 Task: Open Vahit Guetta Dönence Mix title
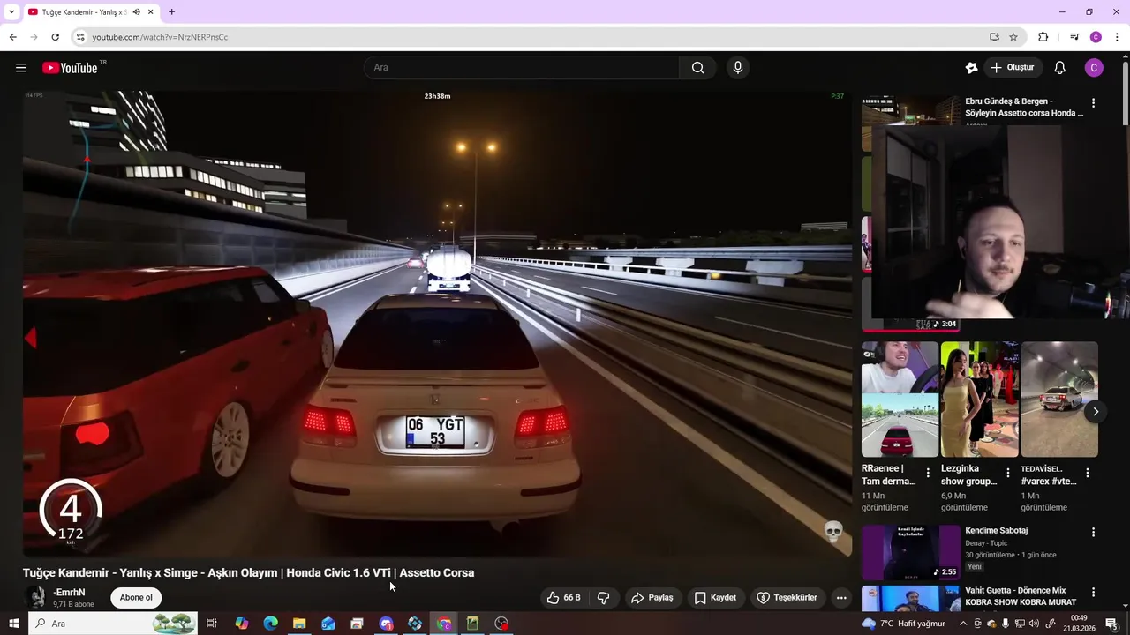[x=1021, y=596]
